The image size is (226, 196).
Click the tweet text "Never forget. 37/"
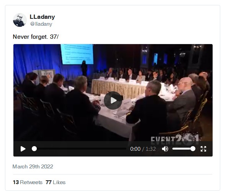point(36,37)
